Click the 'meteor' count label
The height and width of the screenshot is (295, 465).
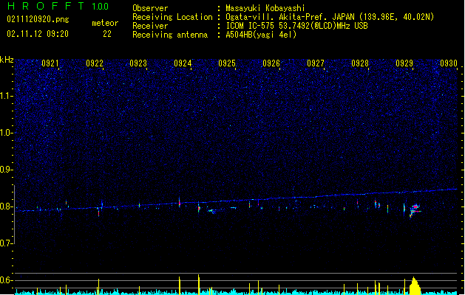coord(105,23)
